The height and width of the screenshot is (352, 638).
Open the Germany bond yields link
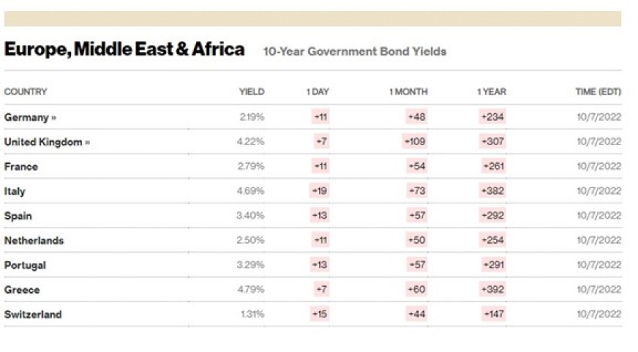pos(30,117)
